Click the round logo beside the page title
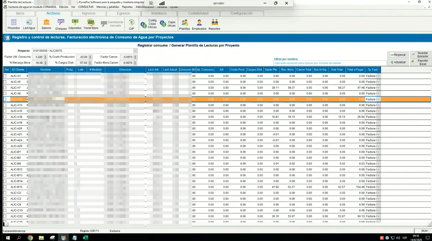 (x=7, y=37)
